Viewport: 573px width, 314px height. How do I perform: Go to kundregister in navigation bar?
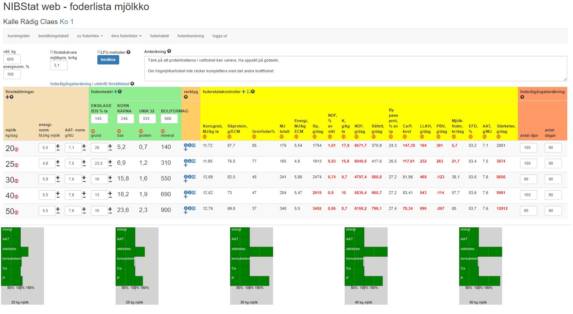click(19, 36)
